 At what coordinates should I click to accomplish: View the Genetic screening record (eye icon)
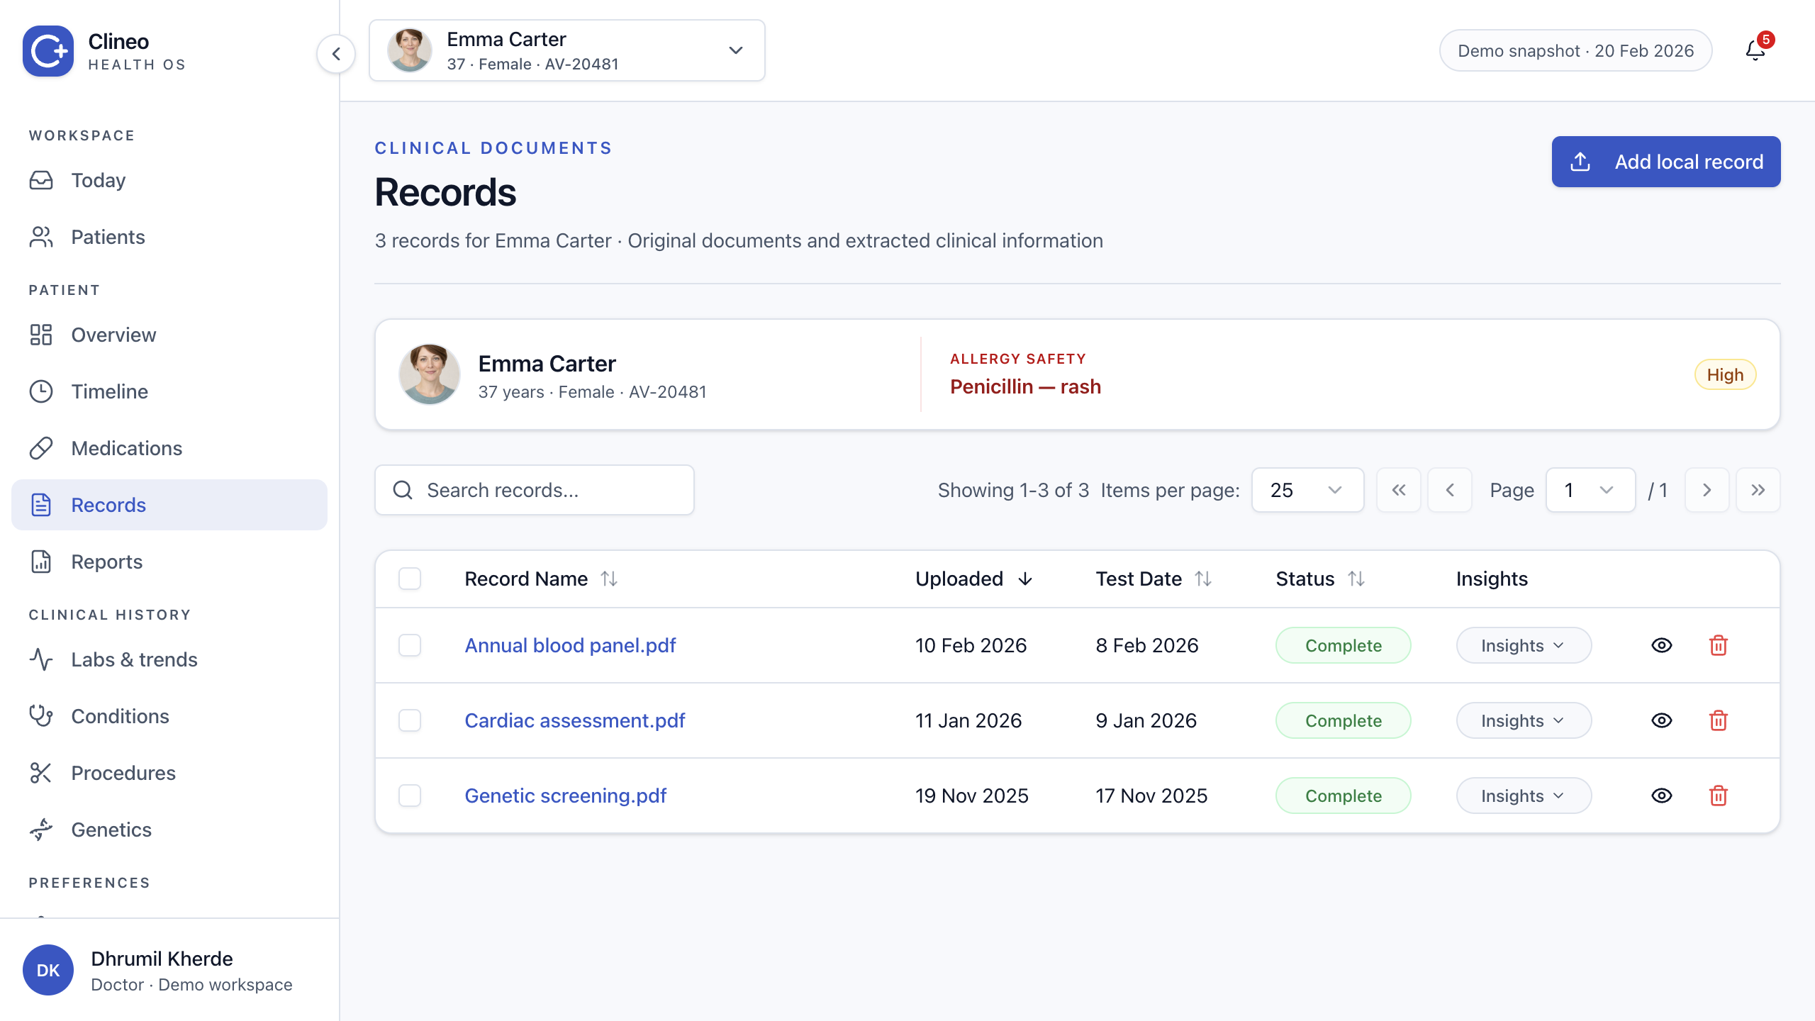[x=1662, y=796]
